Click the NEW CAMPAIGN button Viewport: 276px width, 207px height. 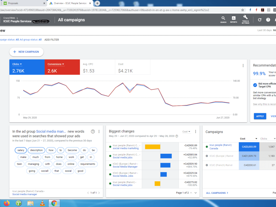26,52
